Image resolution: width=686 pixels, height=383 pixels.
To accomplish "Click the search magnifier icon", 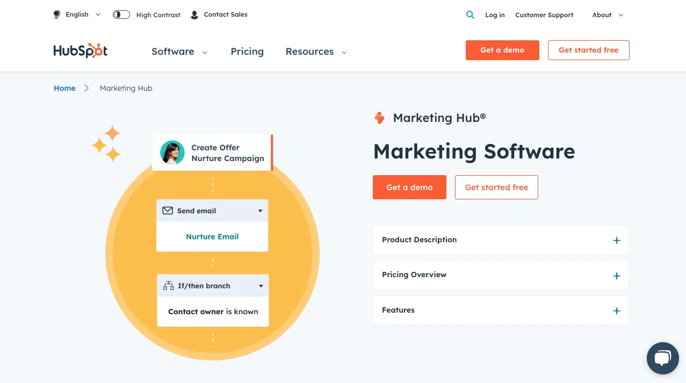I will point(470,15).
